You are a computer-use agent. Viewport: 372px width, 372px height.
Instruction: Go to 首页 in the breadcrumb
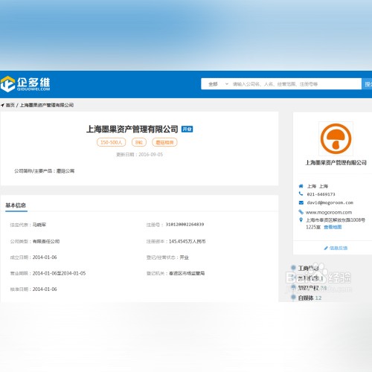(x=10, y=105)
